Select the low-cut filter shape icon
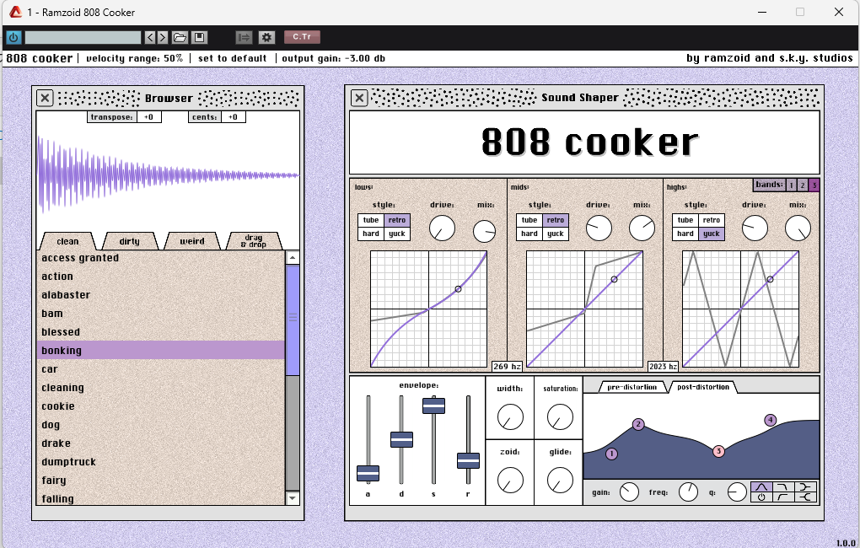Screen dimensions: 860x548 tap(783, 497)
